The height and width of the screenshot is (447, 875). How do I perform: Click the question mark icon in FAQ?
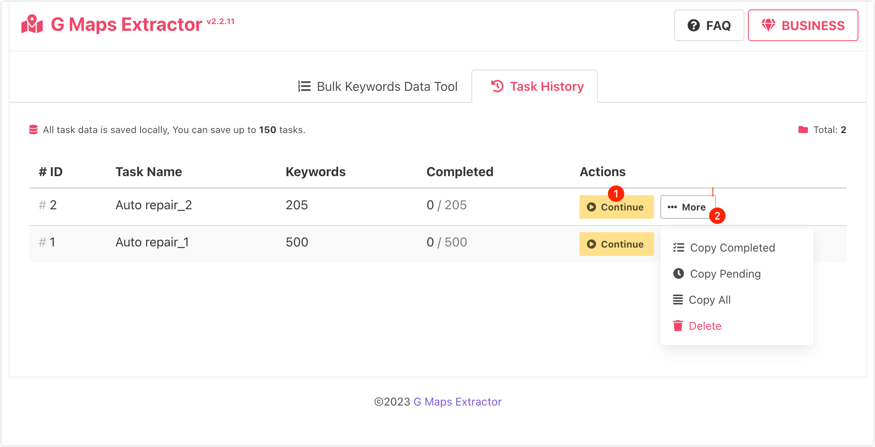pyautogui.click(x=694, y=25)
